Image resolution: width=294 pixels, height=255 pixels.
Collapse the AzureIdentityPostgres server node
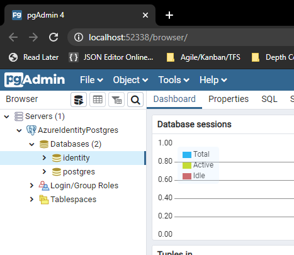point(19,130)
